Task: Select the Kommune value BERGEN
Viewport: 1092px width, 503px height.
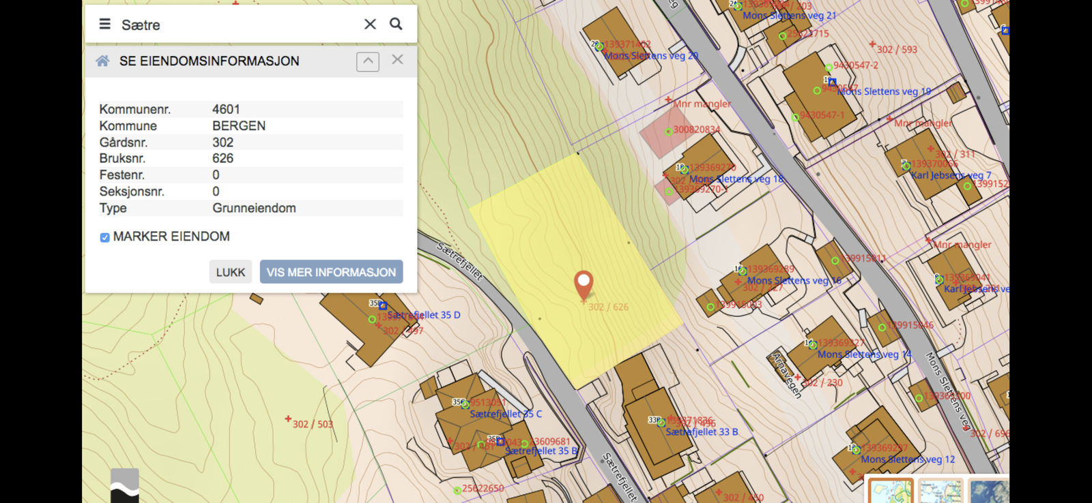Action: click(x=239, y=126)
